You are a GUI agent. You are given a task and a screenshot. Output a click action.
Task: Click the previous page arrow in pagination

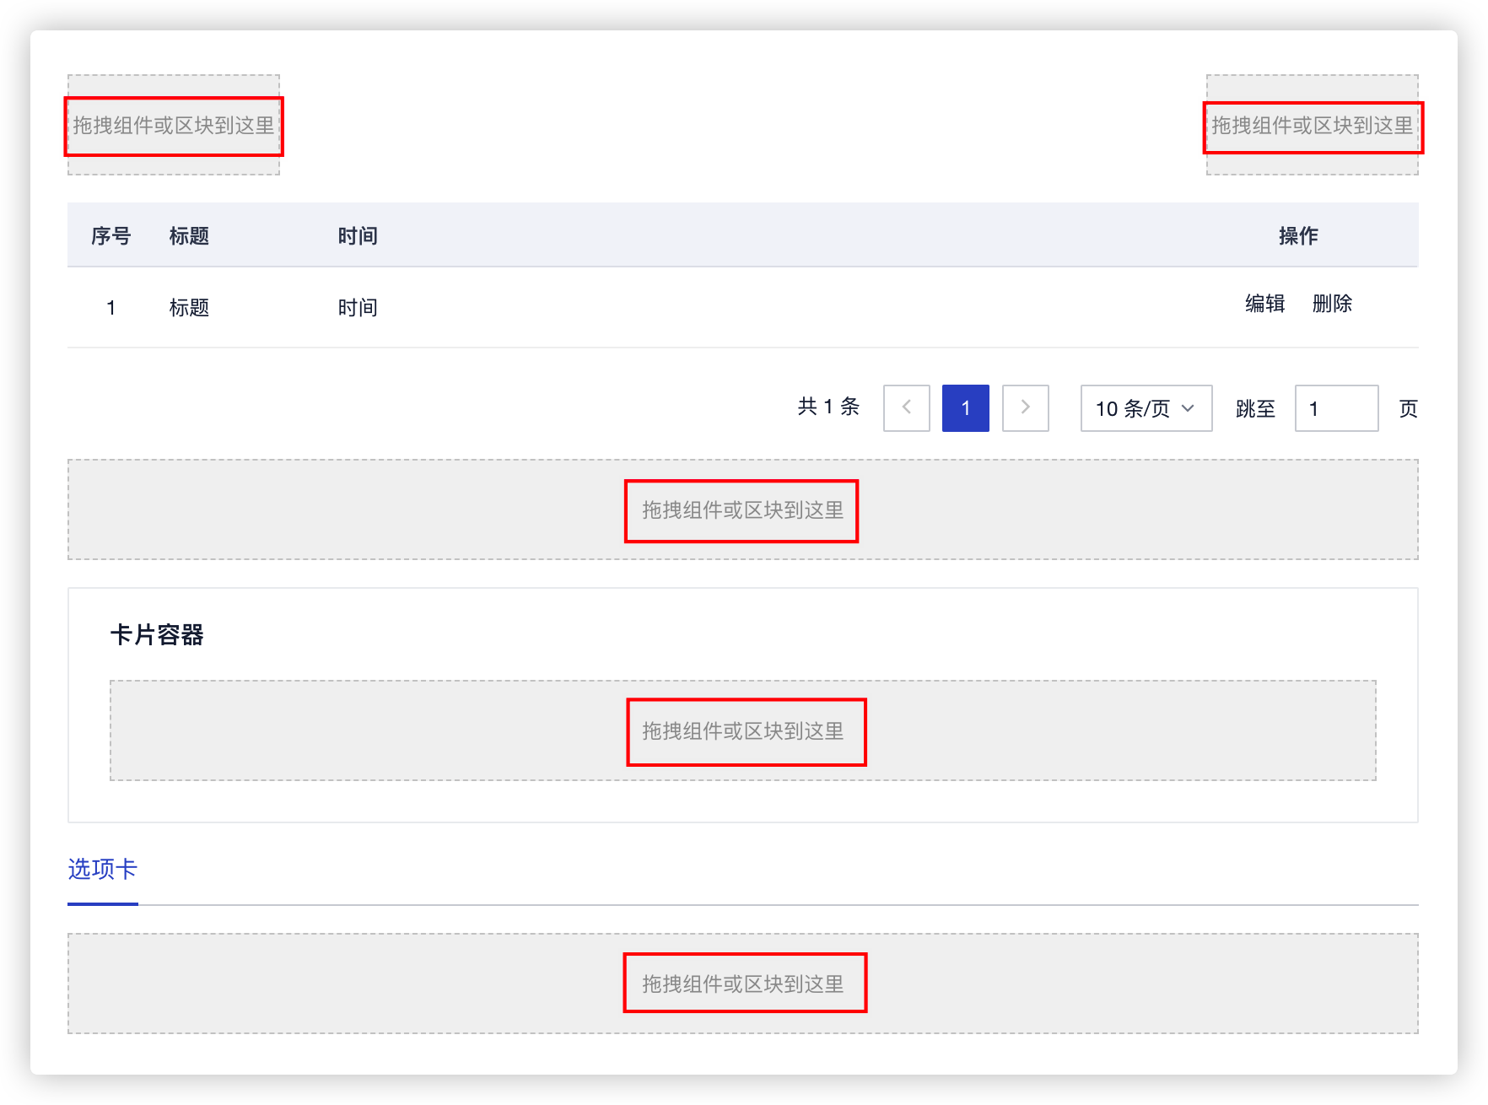click(x=906, y=408)
